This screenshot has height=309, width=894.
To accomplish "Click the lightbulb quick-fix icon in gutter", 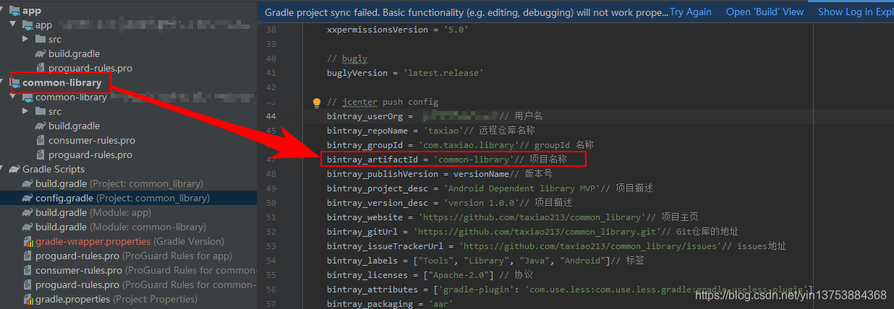I will (x=316, y=103).
